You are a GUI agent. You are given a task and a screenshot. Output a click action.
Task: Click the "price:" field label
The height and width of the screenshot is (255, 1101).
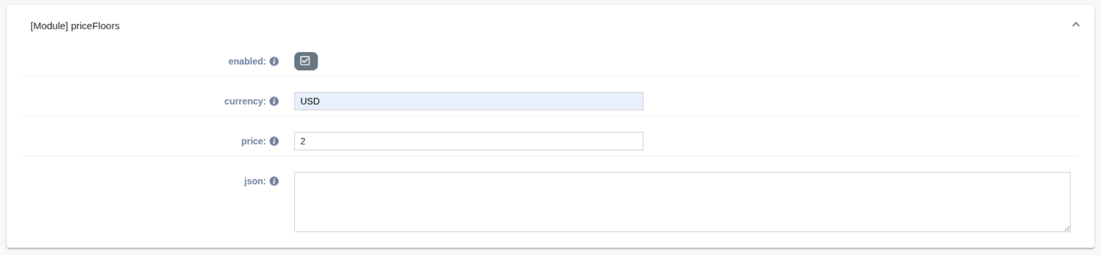[x=253, y=141]
